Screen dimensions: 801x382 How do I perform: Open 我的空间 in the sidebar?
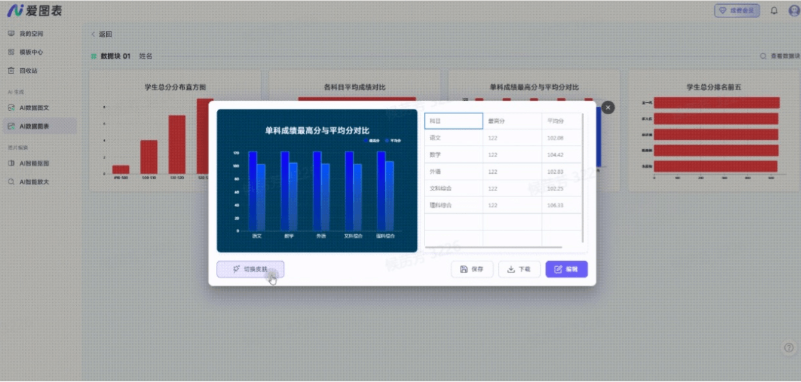click(x=31, y=33)
